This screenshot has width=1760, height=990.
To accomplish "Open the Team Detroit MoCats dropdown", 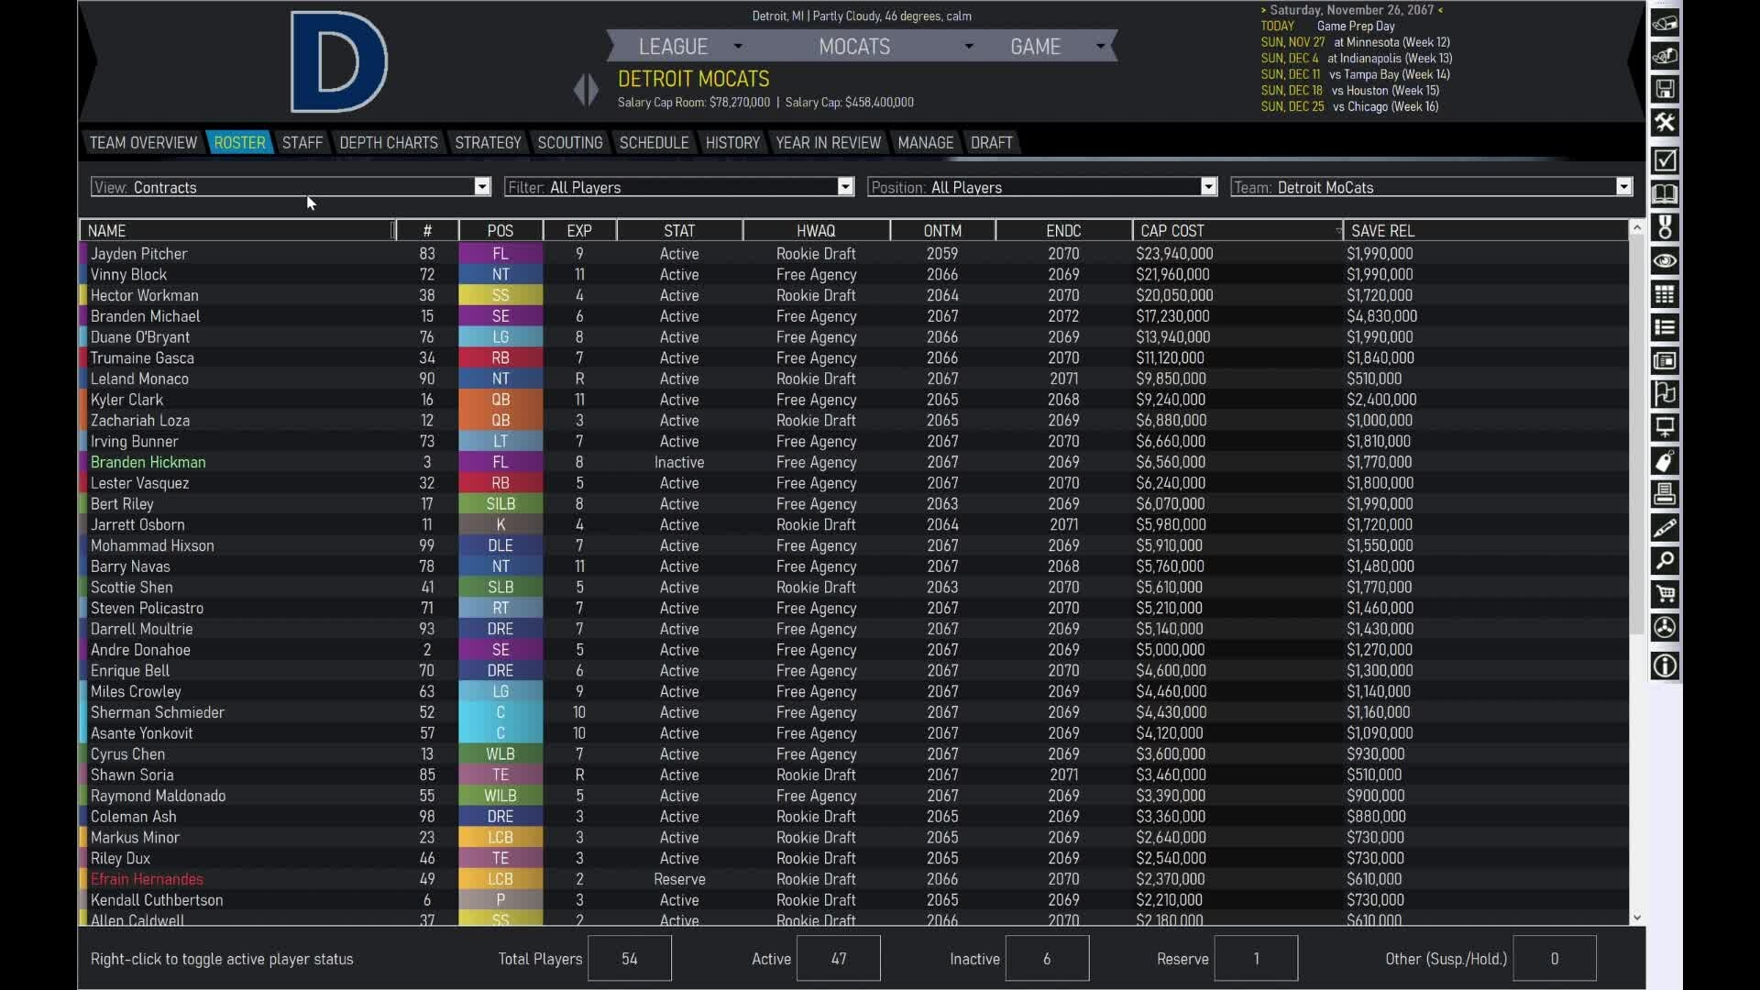I will [x=1622, y=187].
